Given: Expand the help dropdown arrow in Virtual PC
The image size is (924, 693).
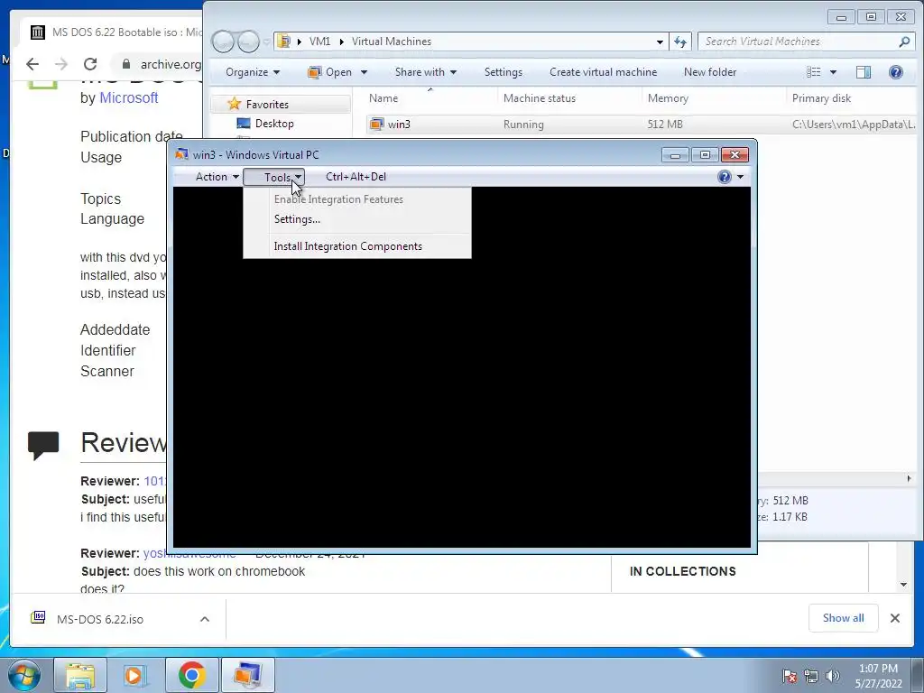Looking at the screenshot, I should 740,177.
